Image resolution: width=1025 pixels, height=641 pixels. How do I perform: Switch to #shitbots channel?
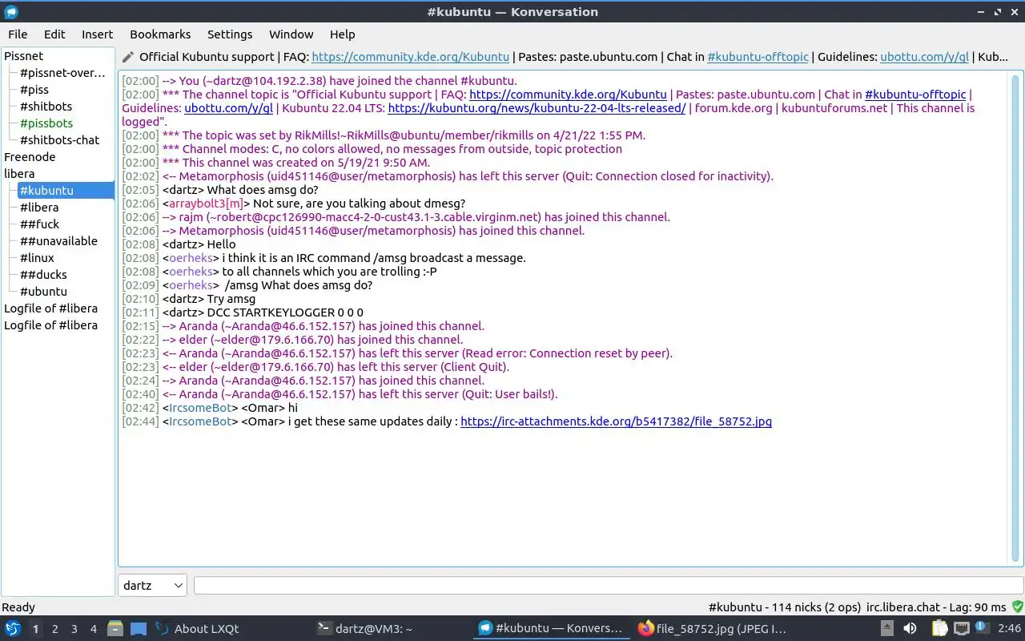[46, 107]
